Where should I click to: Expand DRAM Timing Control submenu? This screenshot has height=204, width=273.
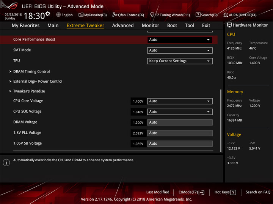pos(31,71)
